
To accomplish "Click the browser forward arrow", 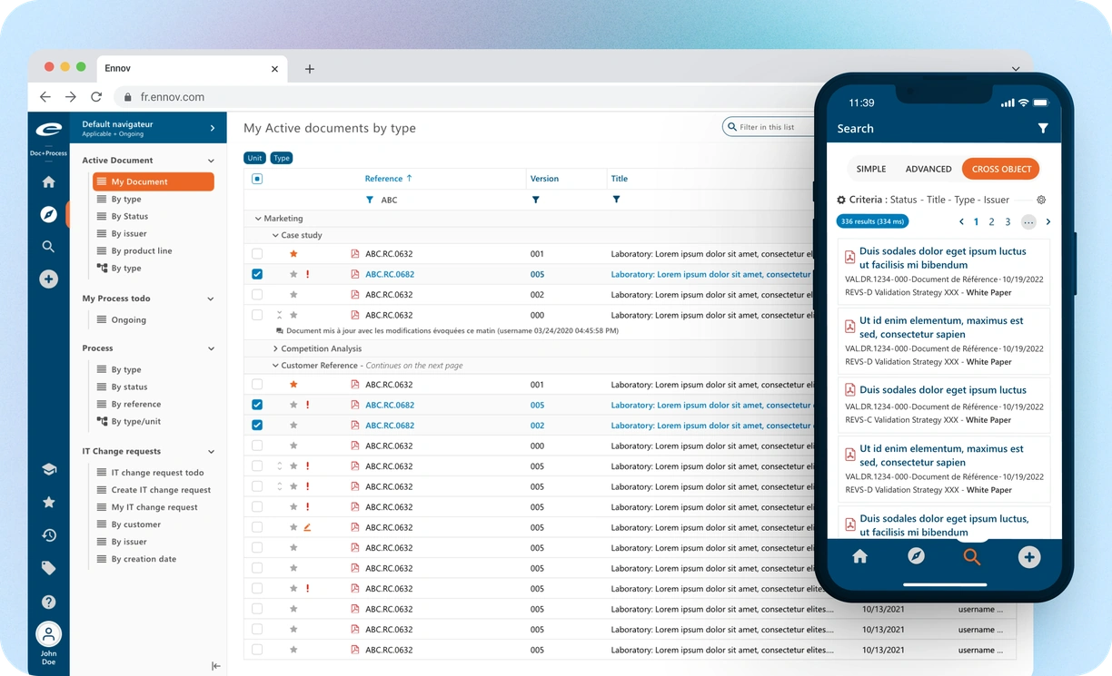I will click(x=71, y=96).
